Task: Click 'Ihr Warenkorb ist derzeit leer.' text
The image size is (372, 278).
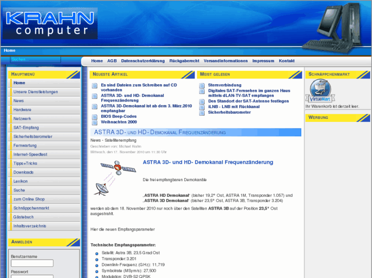Action: 332,107
